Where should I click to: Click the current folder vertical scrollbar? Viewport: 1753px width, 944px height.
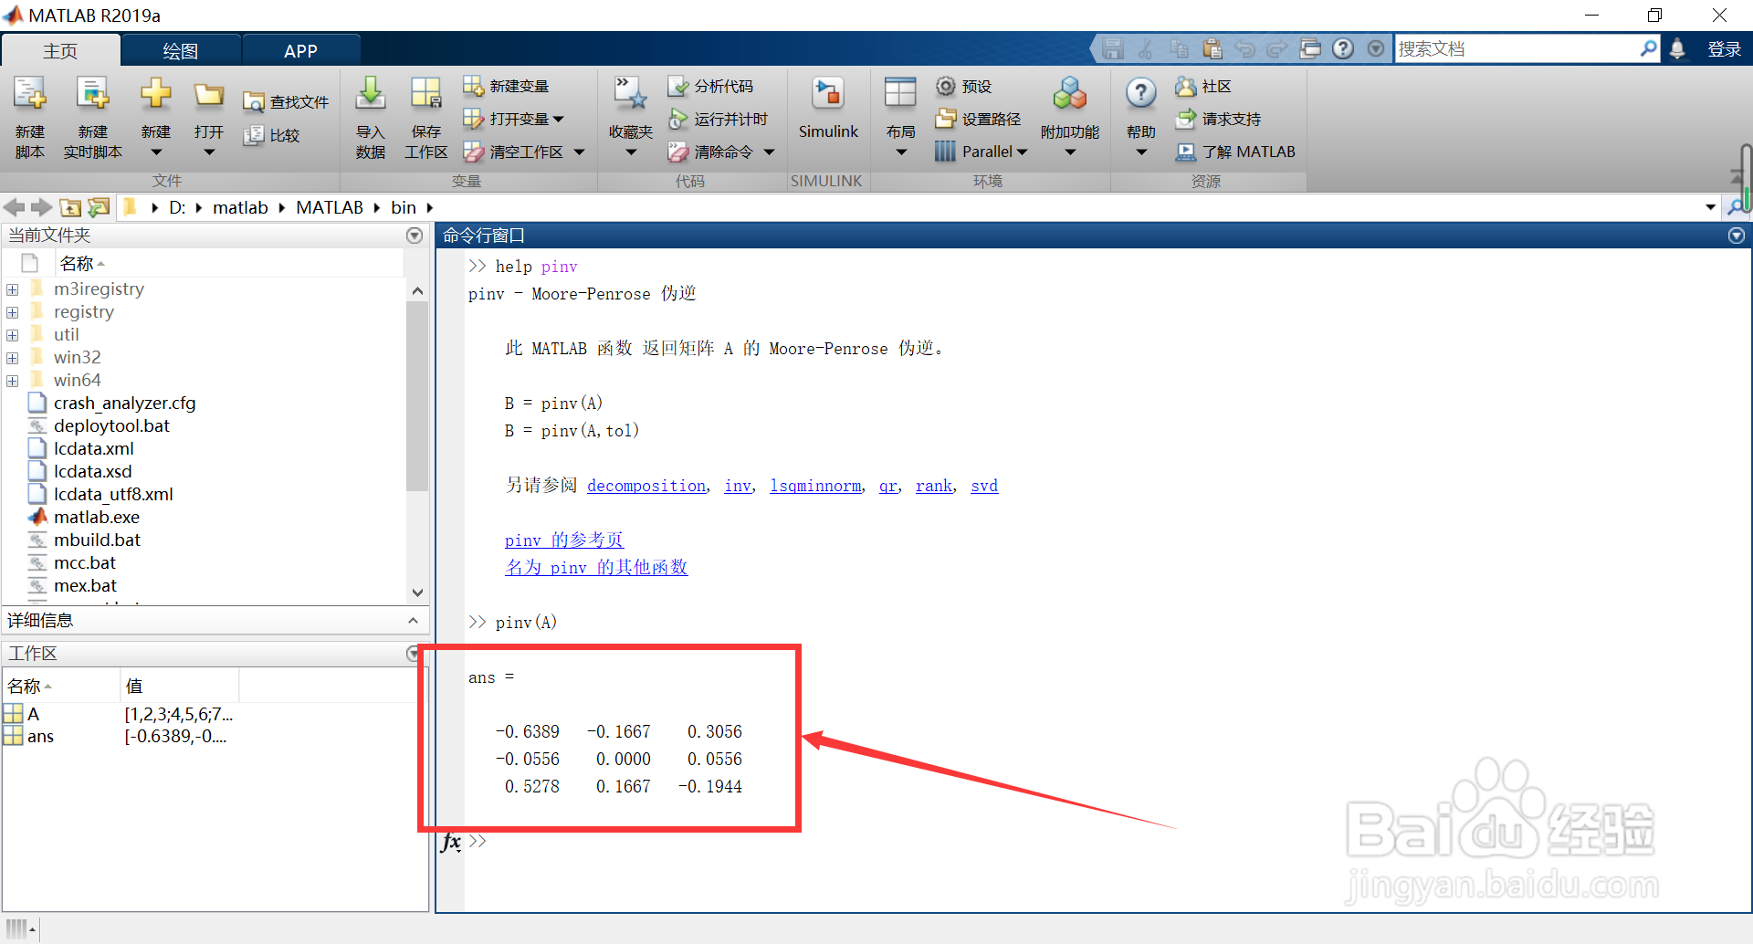click(x=417, y=398)
